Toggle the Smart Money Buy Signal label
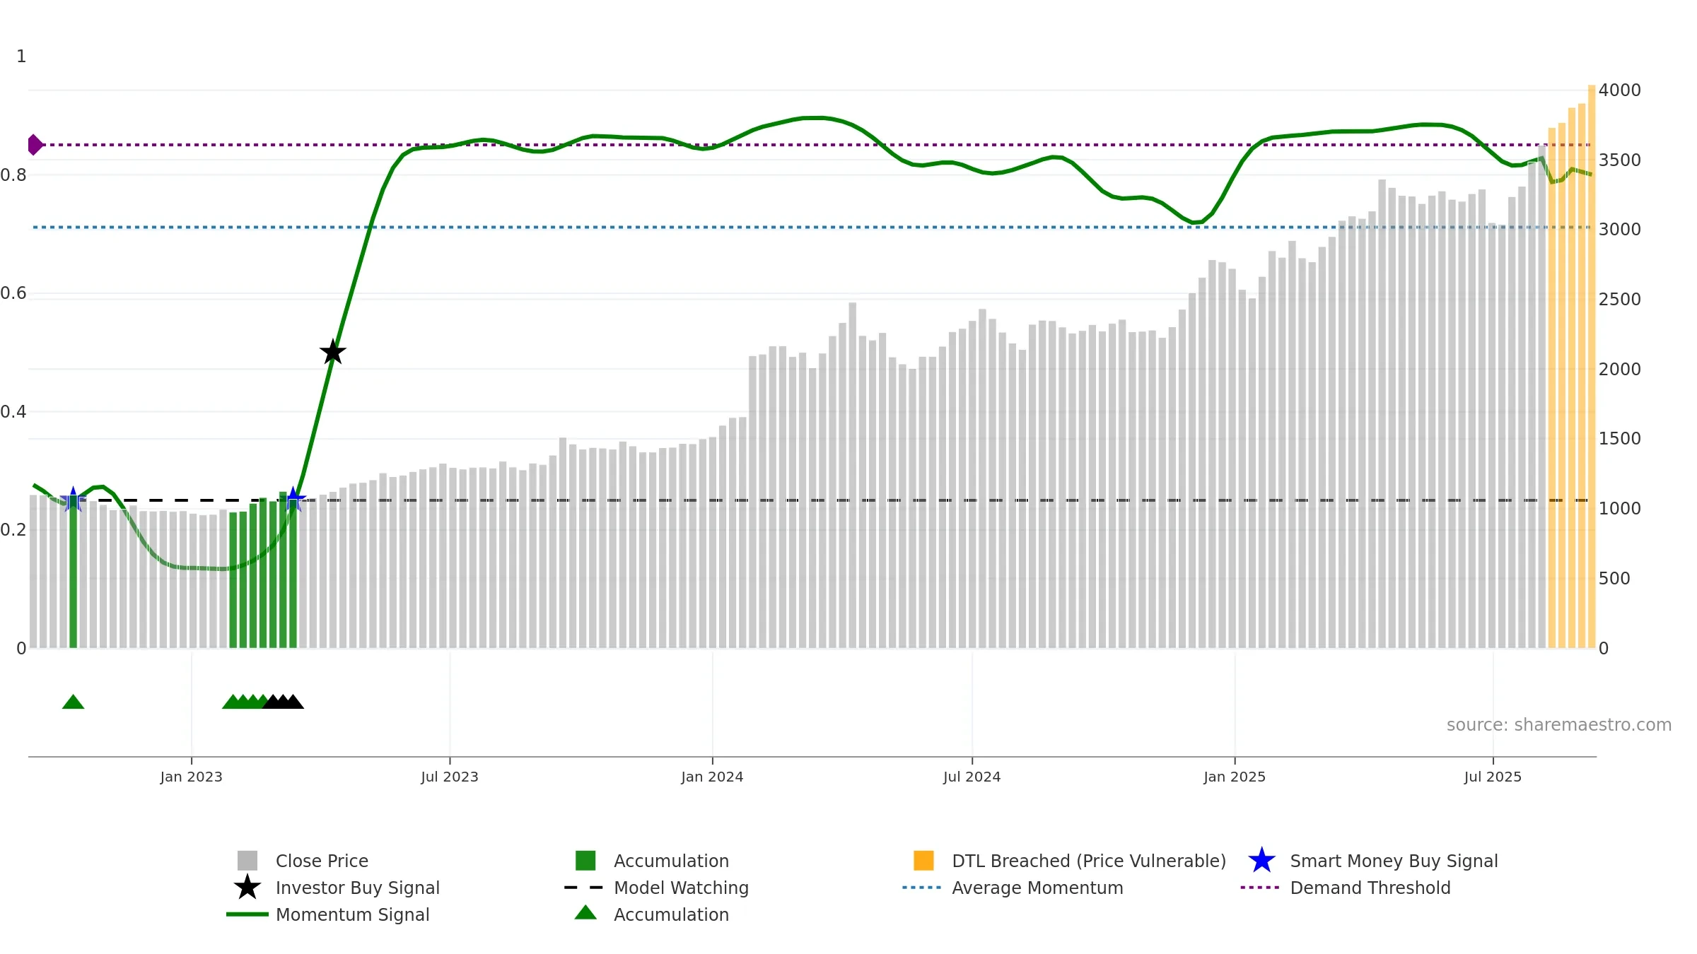The image size is (1697, 954). (x=1394, y=861)
